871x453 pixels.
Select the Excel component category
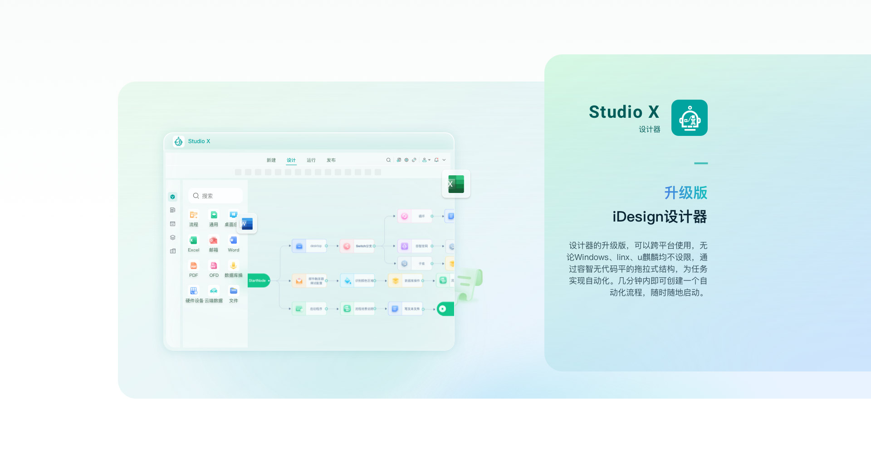point(194,244)
